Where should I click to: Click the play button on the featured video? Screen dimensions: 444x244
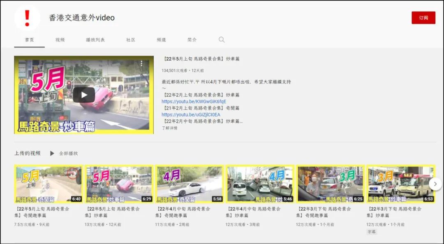coord(83,93)
